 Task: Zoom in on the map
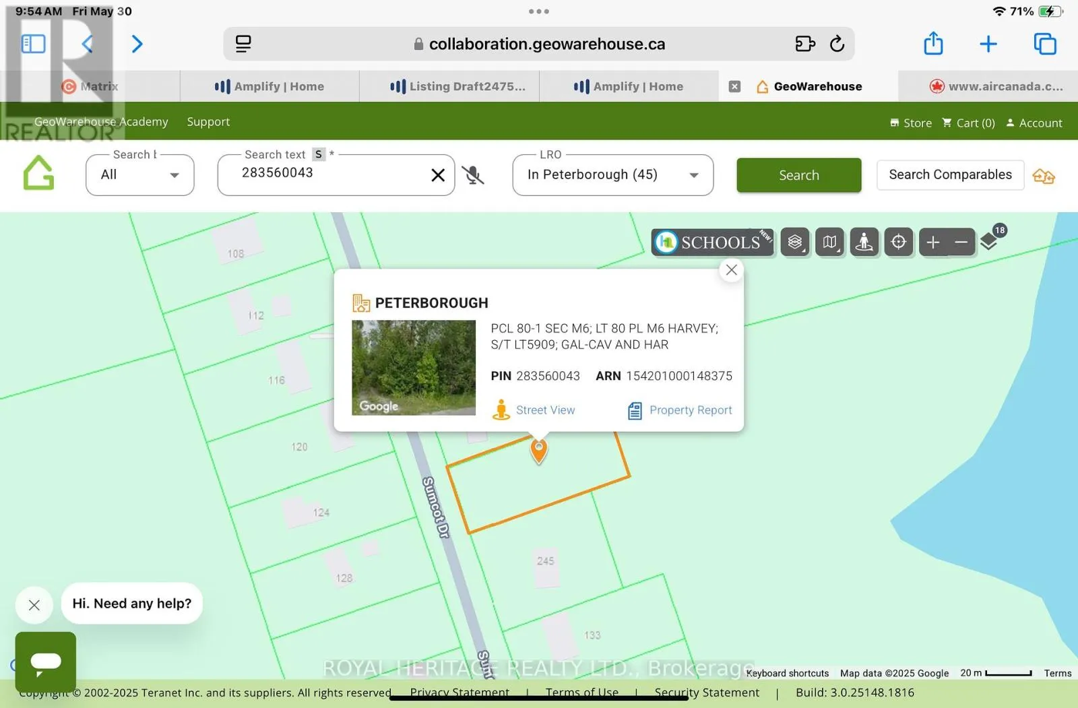[933, 243]
